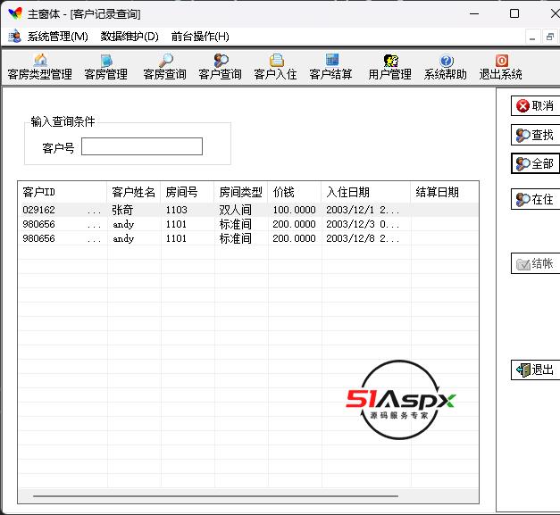Focus the 客户号 input field
The width and height of the screenshot is (560, 515).
142,146
